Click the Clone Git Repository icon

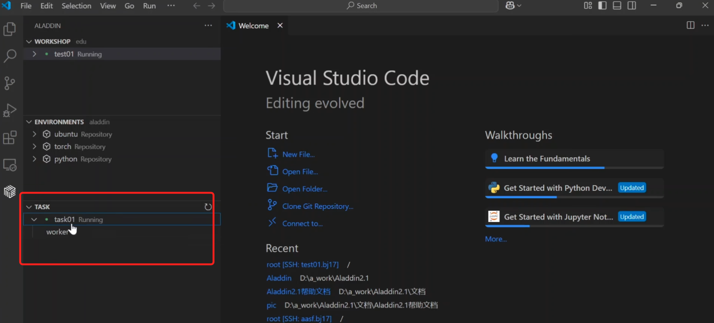[x=273, y=205]
